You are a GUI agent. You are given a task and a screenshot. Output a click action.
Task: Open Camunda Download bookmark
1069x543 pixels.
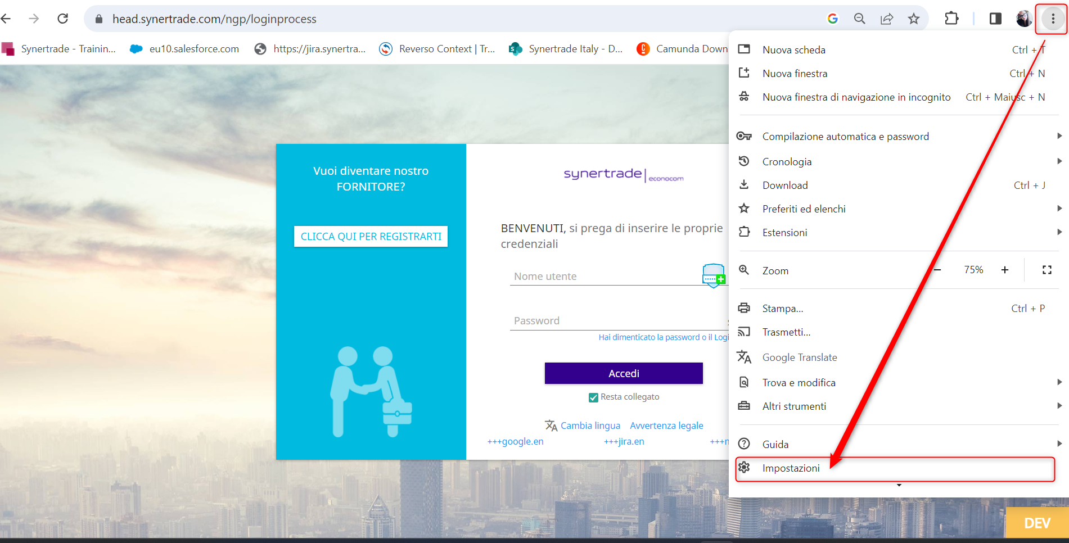tap(682, 49)
